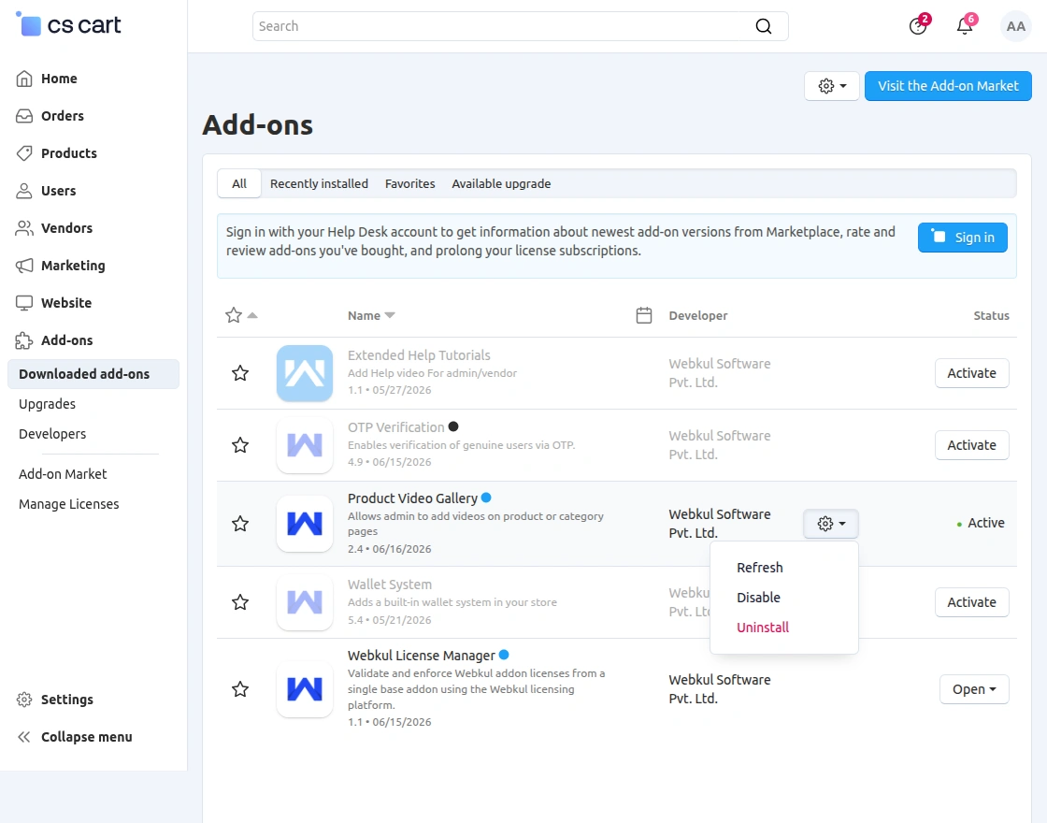Click the Visit the Add-on Market button

pyautogui.click(x=948, y=86)
